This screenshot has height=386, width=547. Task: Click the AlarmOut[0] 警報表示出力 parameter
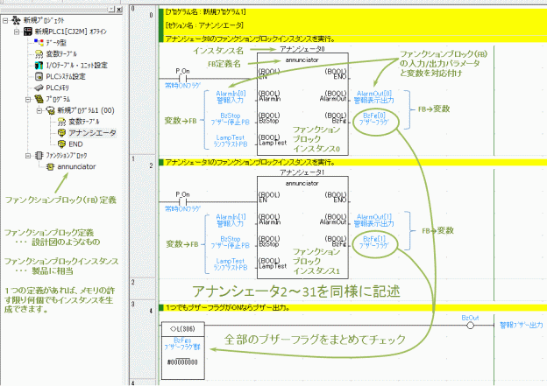click(x=374, y=97)
